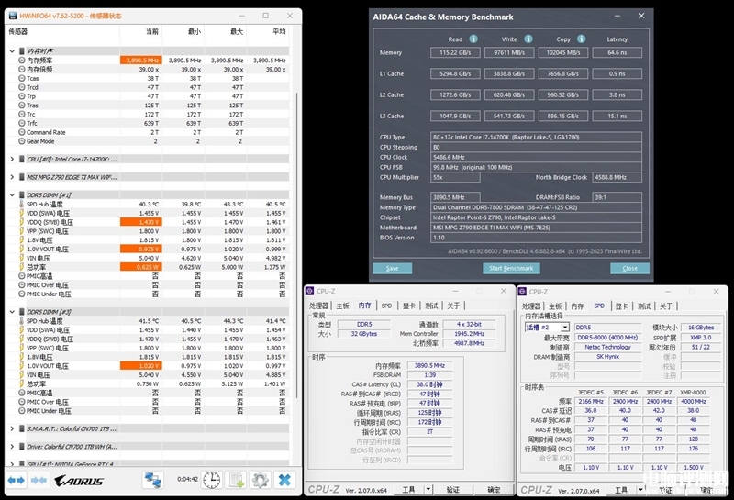Image resolution: width=734 pixels, height=500 pixels.
Task: Click the blue X icon in HWiNFO toolbar
Action: 284,481
